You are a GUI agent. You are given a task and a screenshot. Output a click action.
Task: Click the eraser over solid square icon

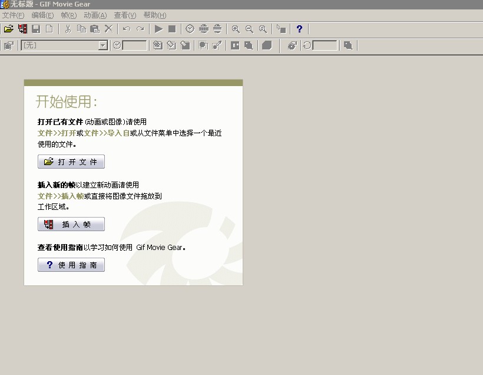point(185,45)
